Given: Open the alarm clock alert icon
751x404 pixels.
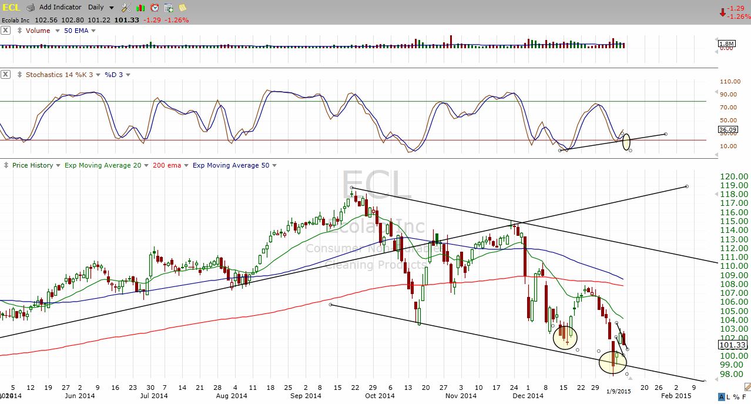Looking at the screenshot, I should (155, 8).
